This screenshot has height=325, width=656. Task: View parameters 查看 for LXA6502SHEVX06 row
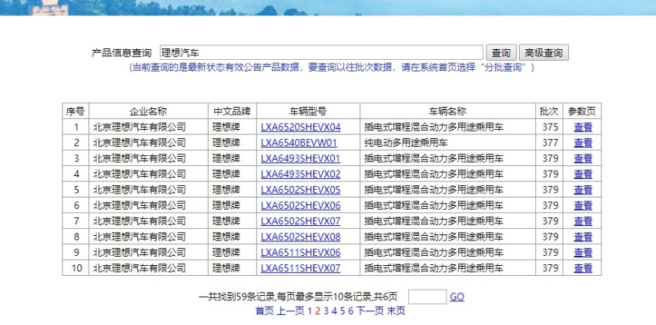[x=583, y=206]
